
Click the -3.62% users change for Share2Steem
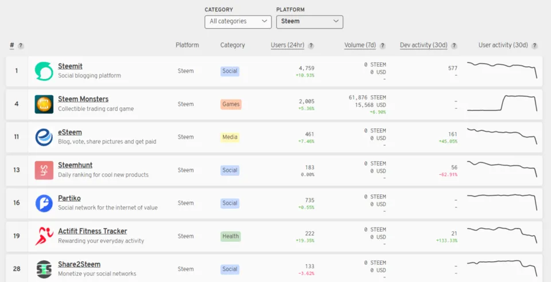[x=306, y=273]
